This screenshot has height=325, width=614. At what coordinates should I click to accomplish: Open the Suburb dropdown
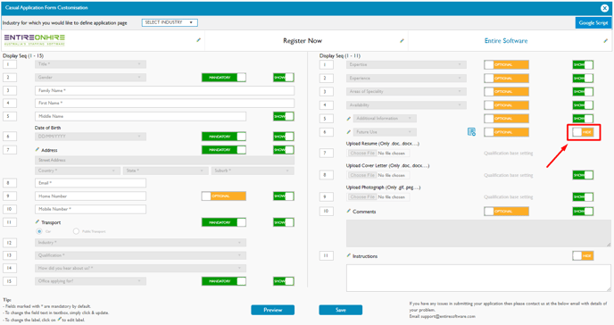point(253,171)
